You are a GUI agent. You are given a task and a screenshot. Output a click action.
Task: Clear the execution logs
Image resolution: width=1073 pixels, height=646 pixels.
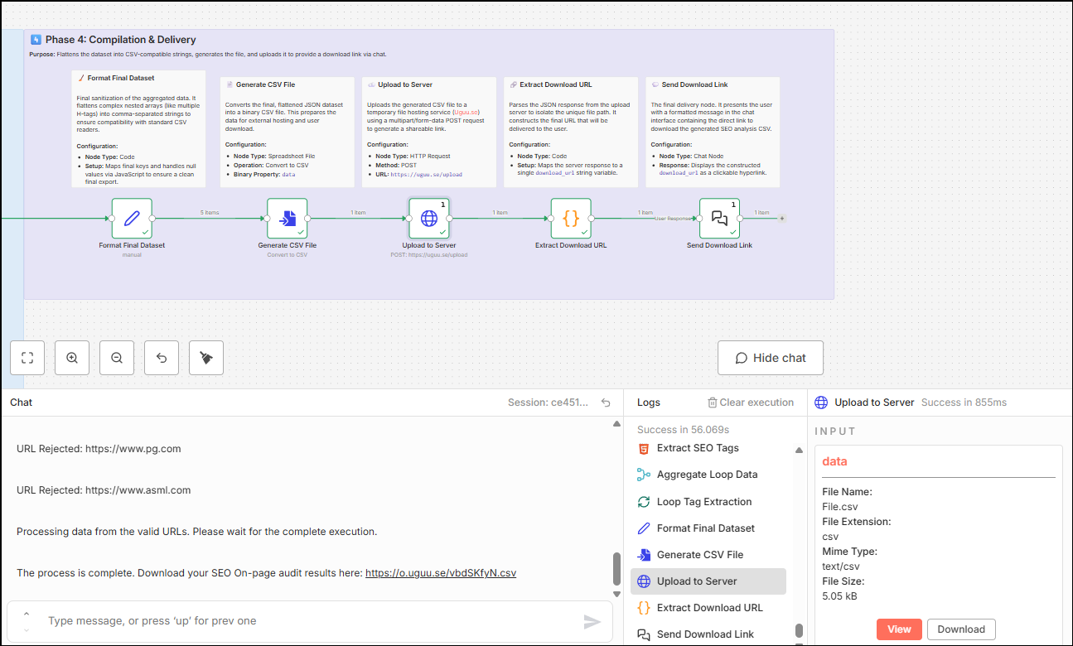(750, 403)
